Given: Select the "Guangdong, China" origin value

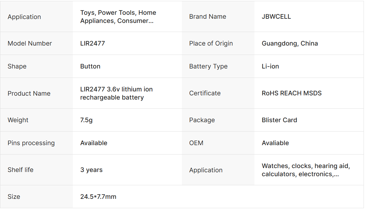Looking at the screenshot, I should (290, 43).
